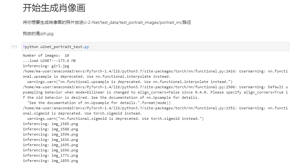The image size is (293, 165).
Task: Click the inferencing: img_1859.png line
Action: (x=50, y=161)
